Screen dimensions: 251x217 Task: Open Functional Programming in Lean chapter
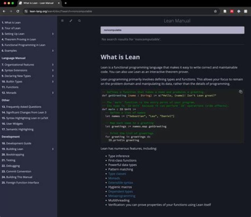24,45
